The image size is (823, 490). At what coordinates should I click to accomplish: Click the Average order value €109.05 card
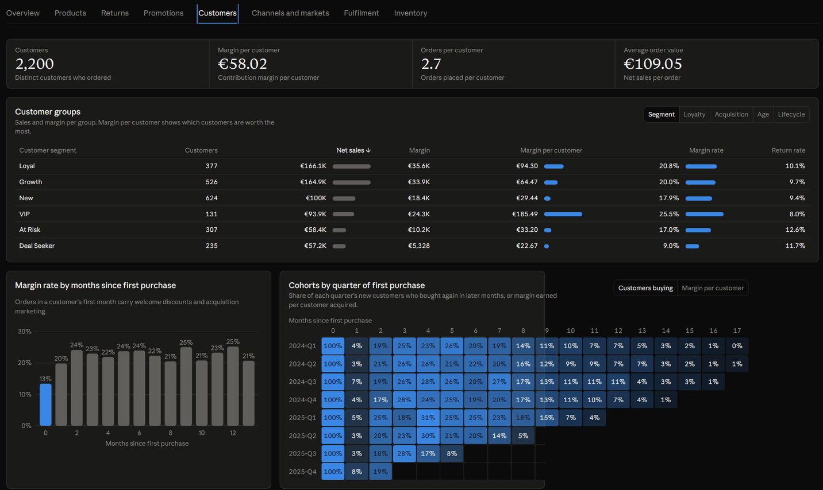[717, 64]
